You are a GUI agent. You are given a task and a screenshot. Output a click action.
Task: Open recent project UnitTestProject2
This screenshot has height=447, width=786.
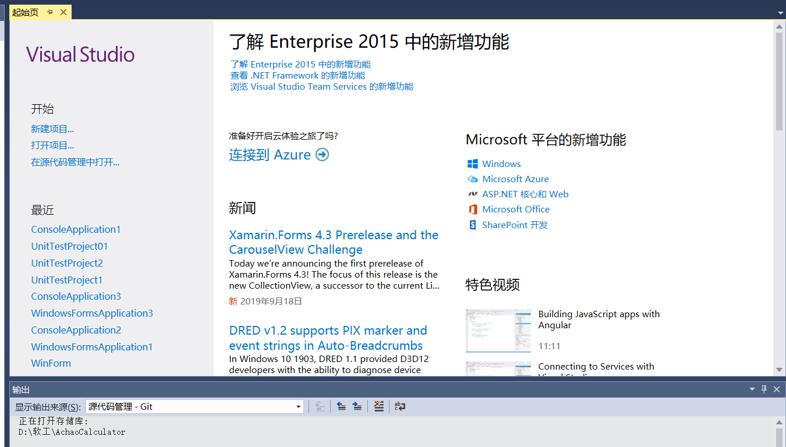click(67, 263)
